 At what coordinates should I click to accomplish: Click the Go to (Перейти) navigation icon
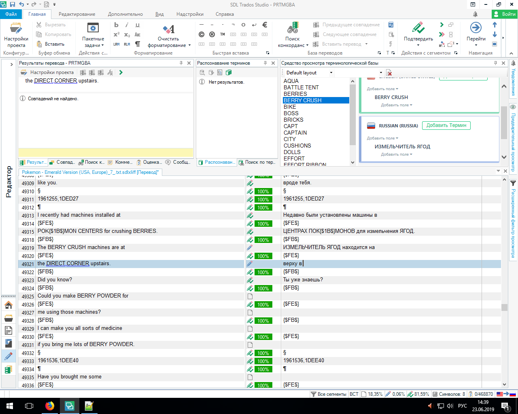pyautogui.click(x=476, y=28)
